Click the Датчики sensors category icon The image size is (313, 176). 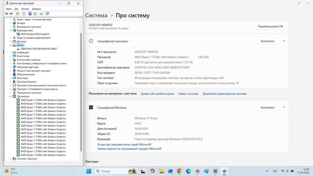coord(14,42)
